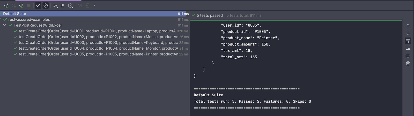
Task: Click the Rerun tests icon
Action: 6,5
